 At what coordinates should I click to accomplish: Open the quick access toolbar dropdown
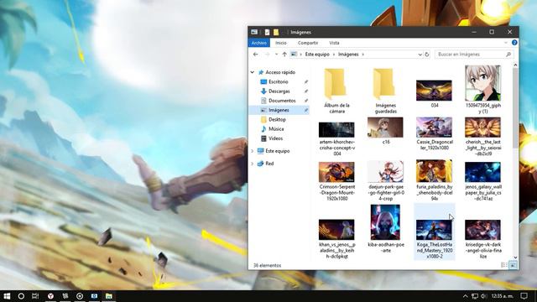tap(284, 32)
